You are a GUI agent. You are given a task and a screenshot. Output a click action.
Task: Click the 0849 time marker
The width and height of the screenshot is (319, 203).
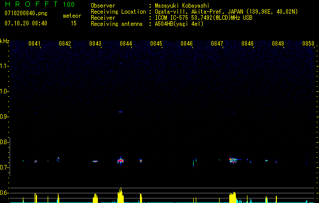(x=278, y=44)
